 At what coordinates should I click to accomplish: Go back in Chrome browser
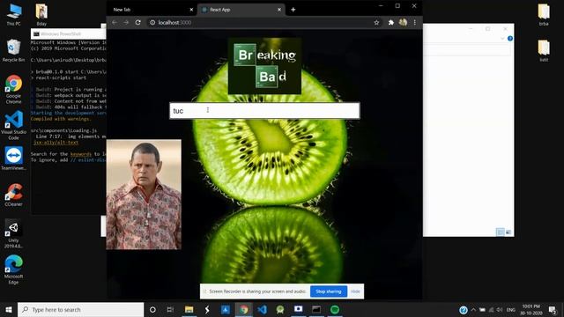[x=115, y=22]
